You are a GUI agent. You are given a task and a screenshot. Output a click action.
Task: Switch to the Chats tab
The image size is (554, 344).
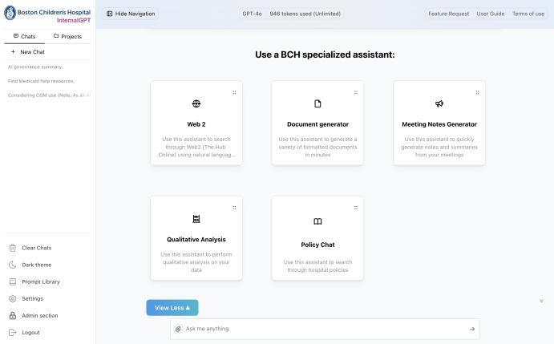pos(24,36)
